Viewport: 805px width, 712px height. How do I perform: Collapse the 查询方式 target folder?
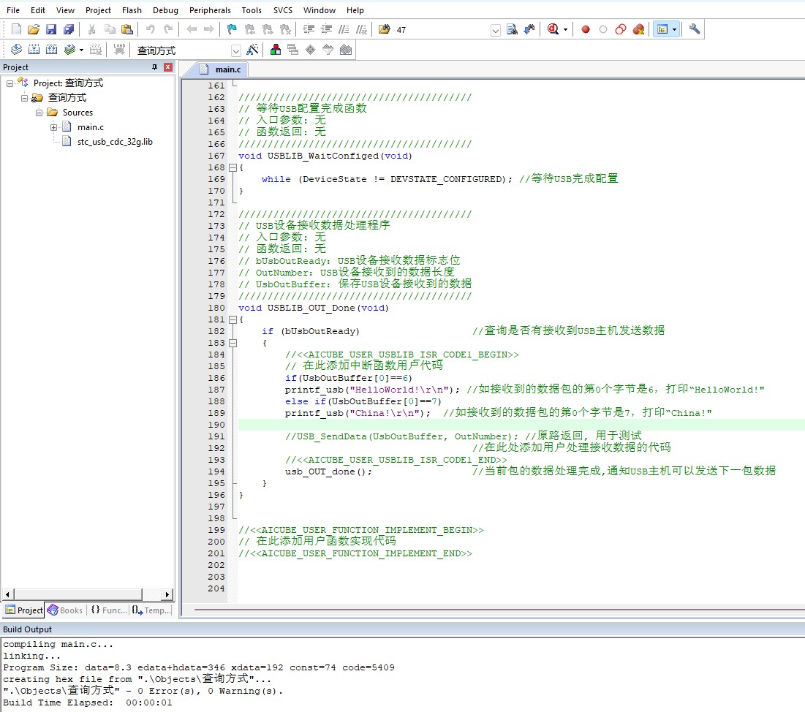coord(24,98)
